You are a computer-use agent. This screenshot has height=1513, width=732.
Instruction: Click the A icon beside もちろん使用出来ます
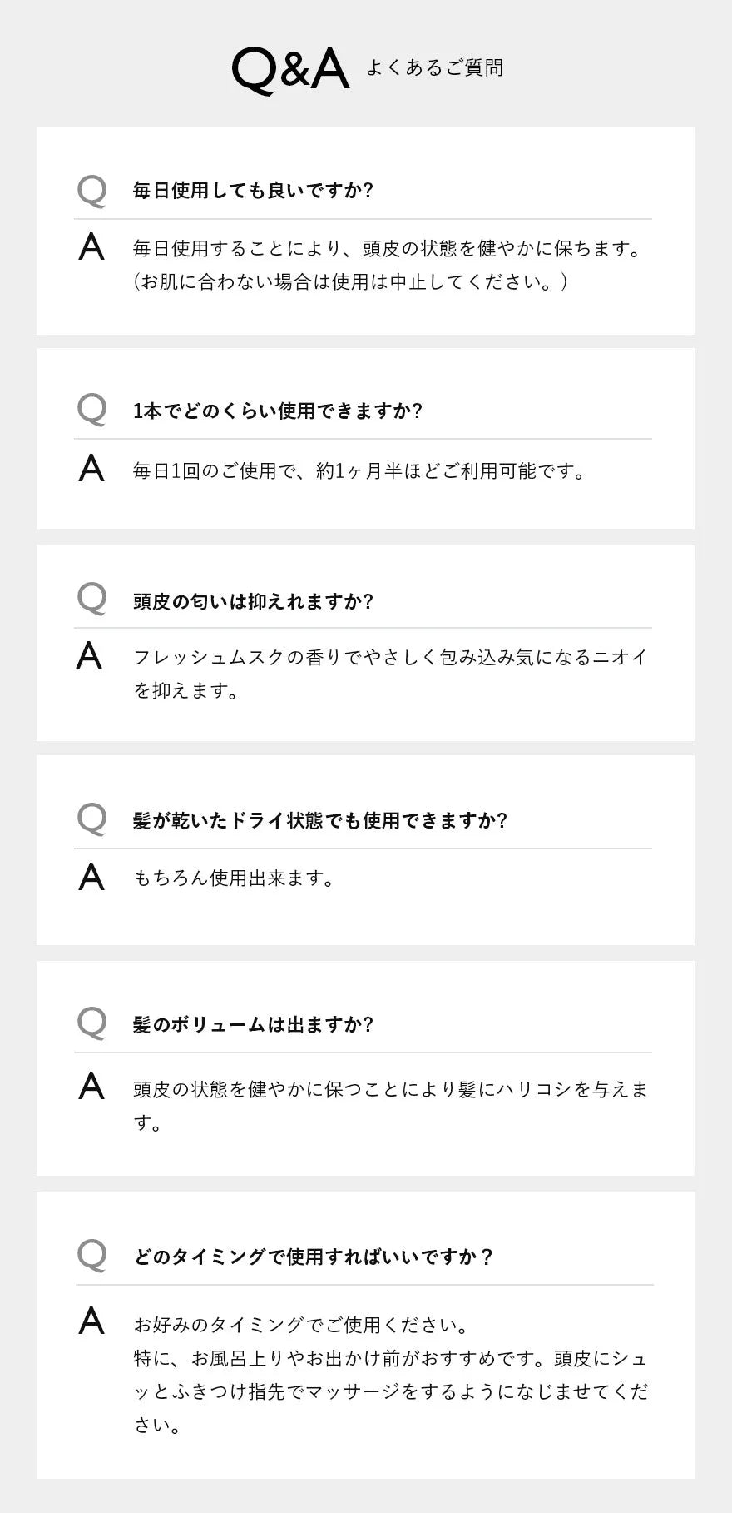pos(91,877)
